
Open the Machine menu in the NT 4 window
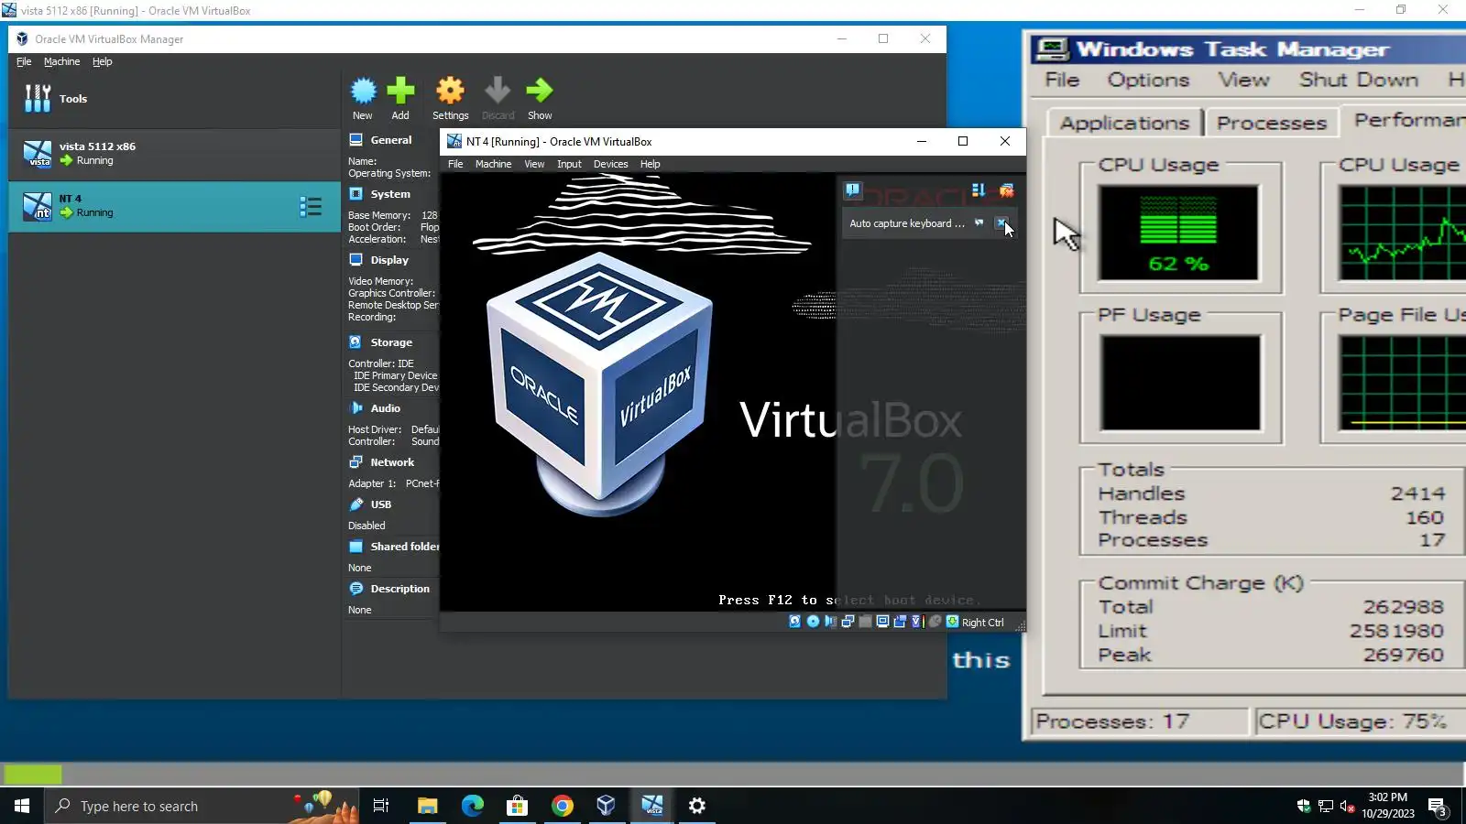pyautogui.click(x=493, y=164)
